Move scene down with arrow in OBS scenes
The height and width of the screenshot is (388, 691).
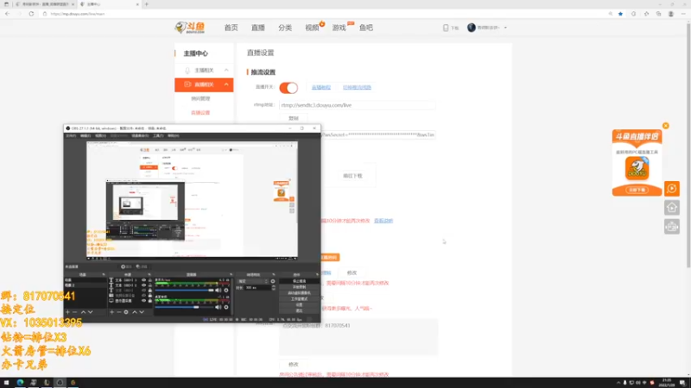pyautogui.click(x=91, y=312)
